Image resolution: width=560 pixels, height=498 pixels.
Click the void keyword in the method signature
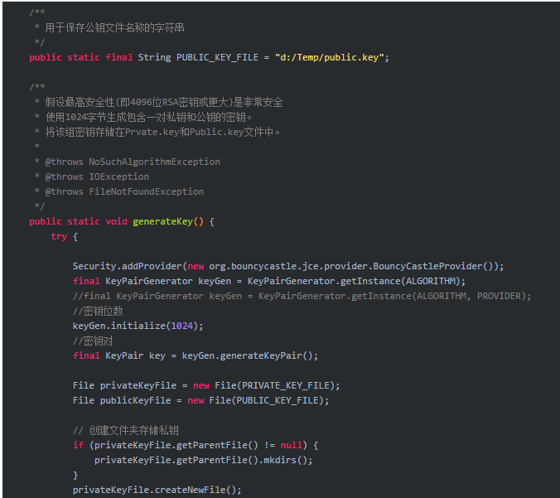point(116,221)
